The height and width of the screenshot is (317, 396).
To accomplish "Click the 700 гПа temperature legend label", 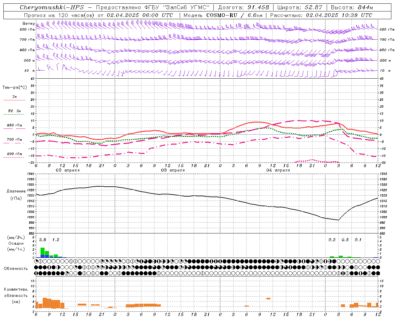I will [x=15, y=140].
